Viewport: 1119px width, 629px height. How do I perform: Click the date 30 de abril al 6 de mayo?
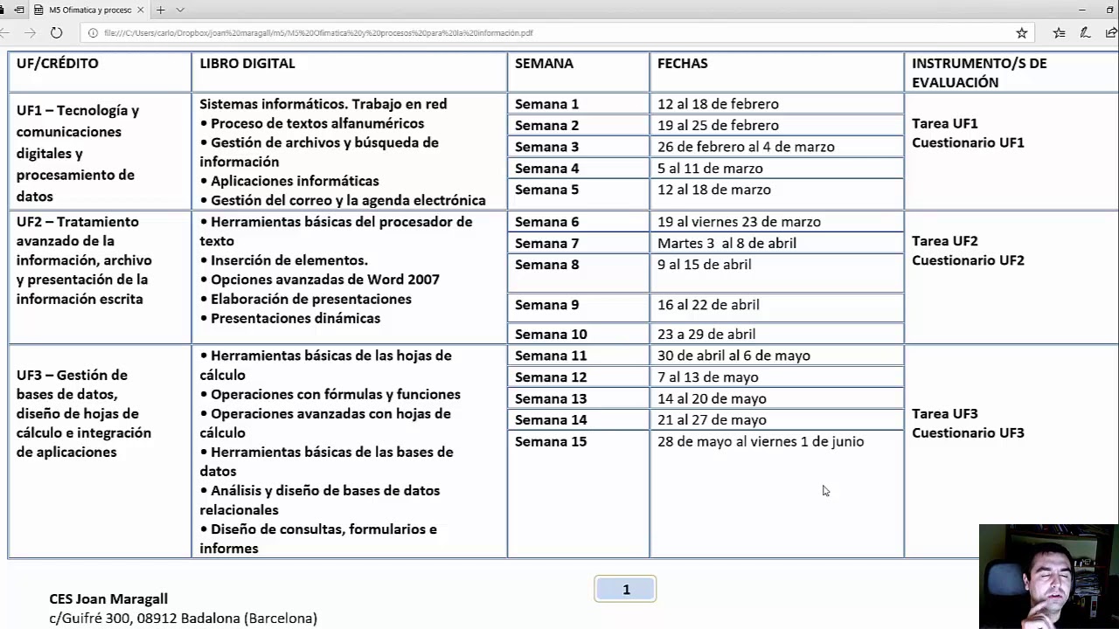(733, 356)
